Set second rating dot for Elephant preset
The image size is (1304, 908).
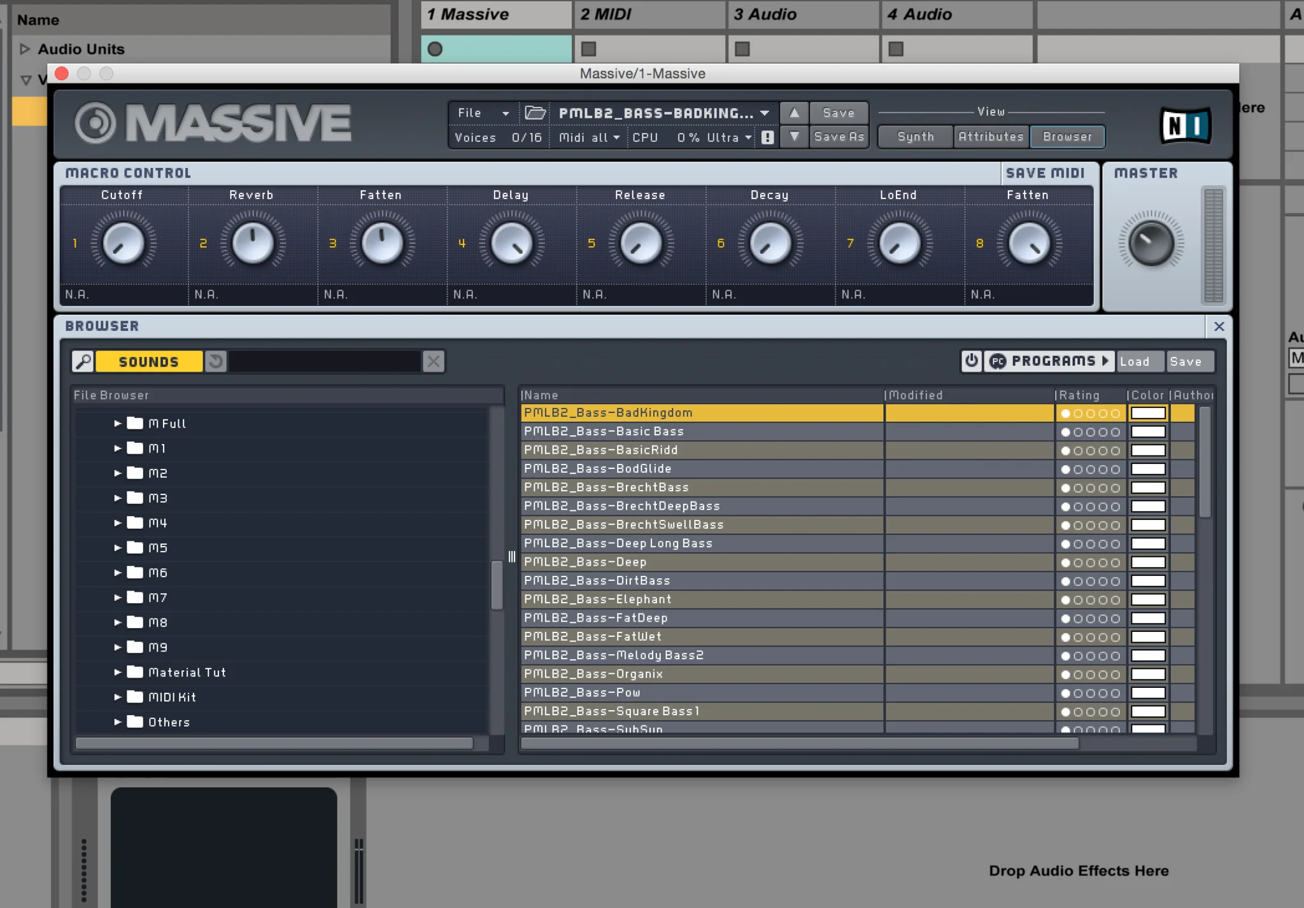pyautogui.click(x=1078, y=600)
